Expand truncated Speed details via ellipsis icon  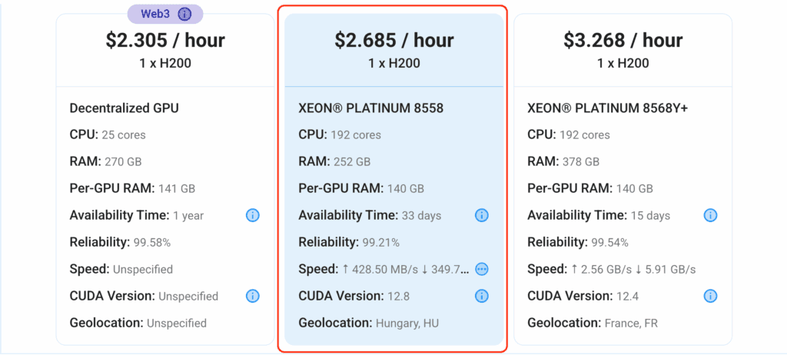(481, 269)
